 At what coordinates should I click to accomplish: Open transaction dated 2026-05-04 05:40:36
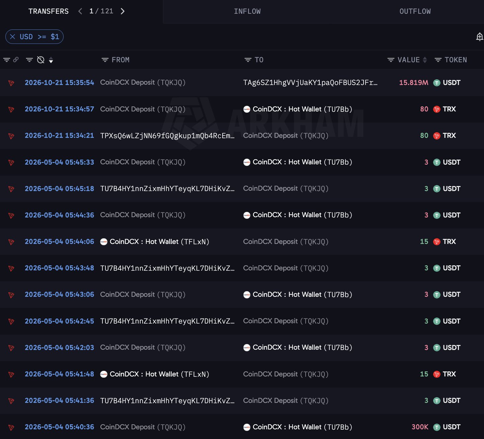coord(60,427)
